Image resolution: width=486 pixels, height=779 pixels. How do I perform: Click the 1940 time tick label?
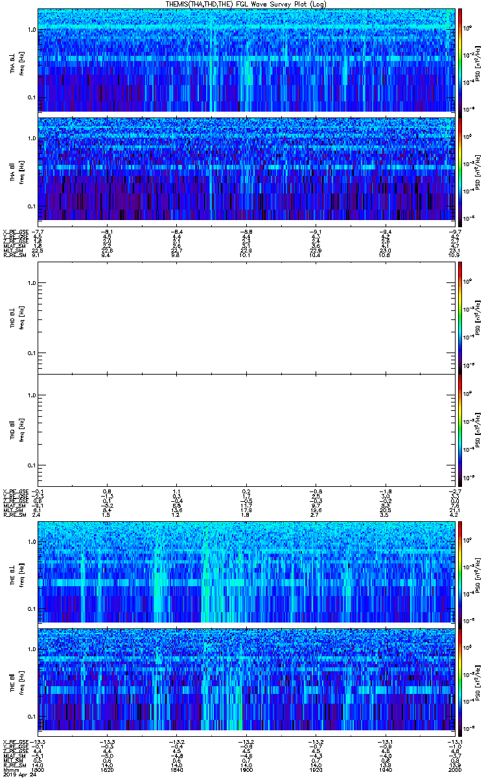pyautogui.click(x=385, y=769)
